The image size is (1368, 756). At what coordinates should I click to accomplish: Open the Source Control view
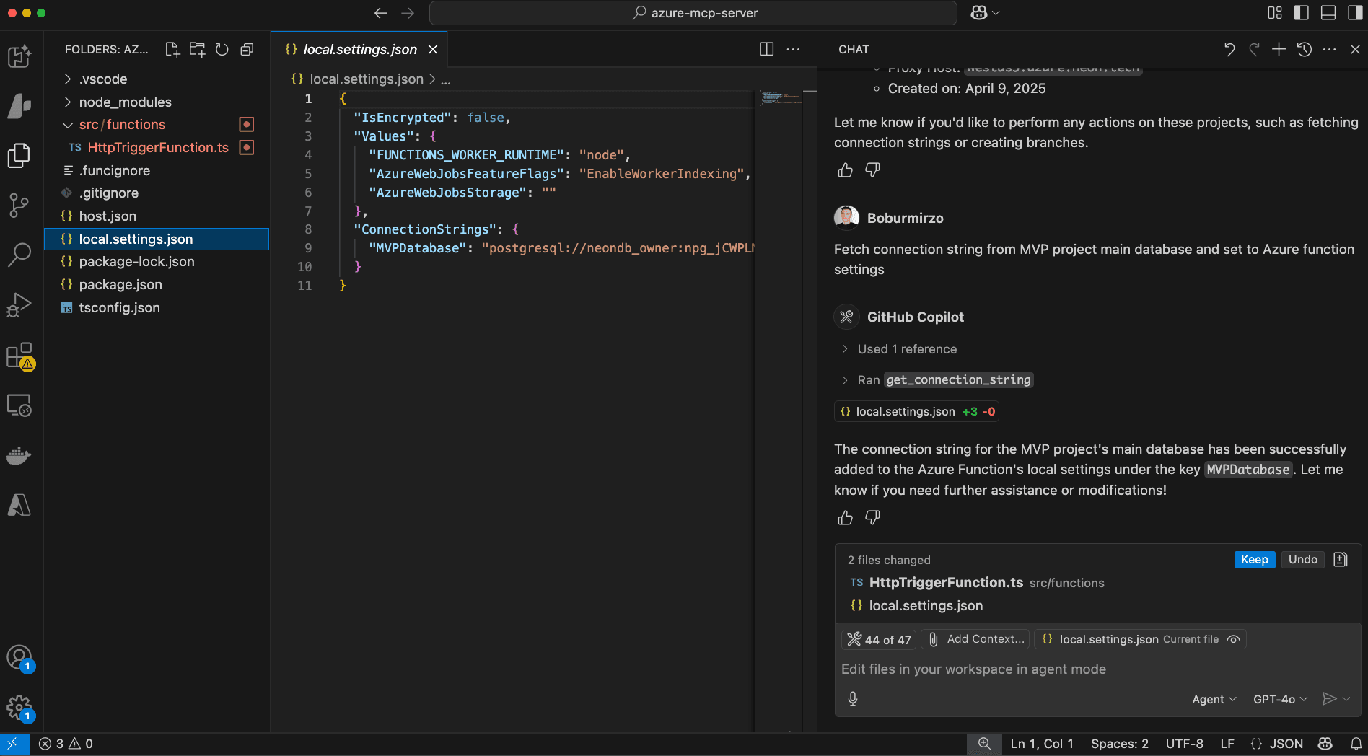(19, 205)
